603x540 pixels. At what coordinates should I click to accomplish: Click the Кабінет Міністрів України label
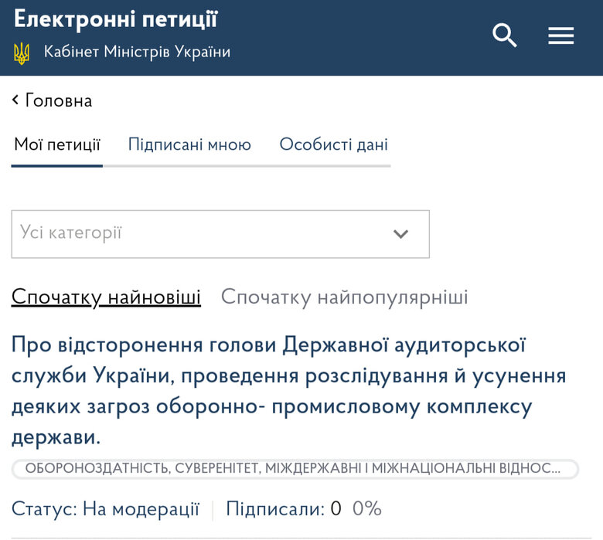[137, 53]
